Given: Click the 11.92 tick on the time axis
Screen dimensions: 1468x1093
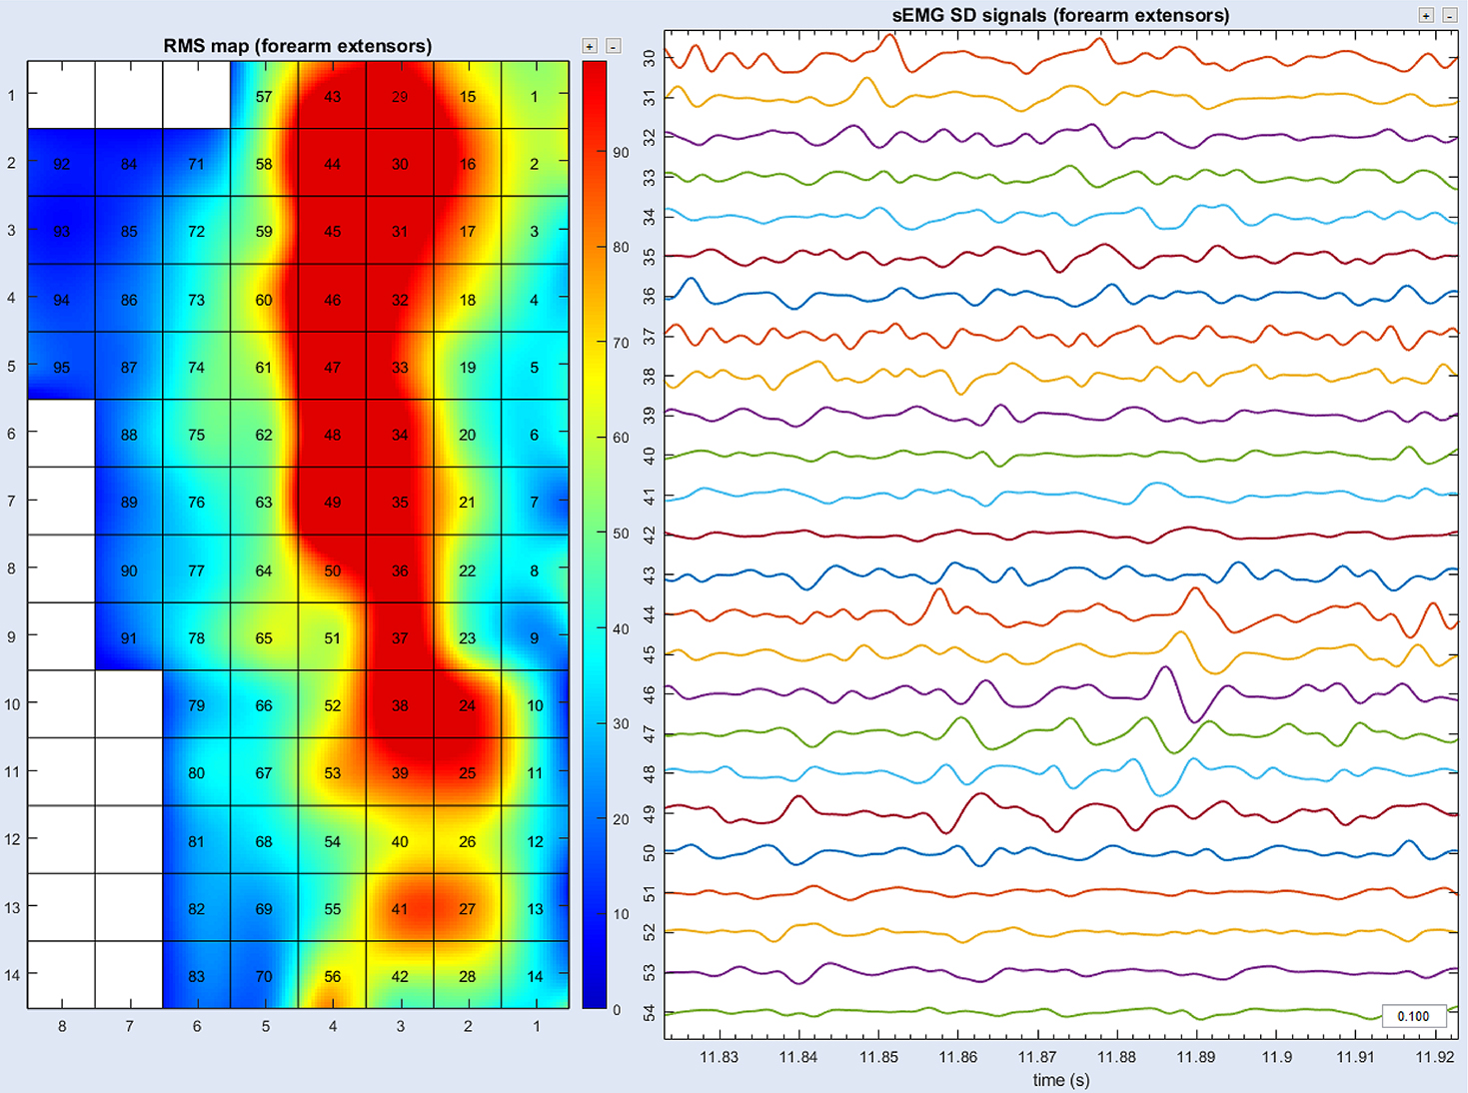Looking at the screenshot, I should click(1435, 1057).
